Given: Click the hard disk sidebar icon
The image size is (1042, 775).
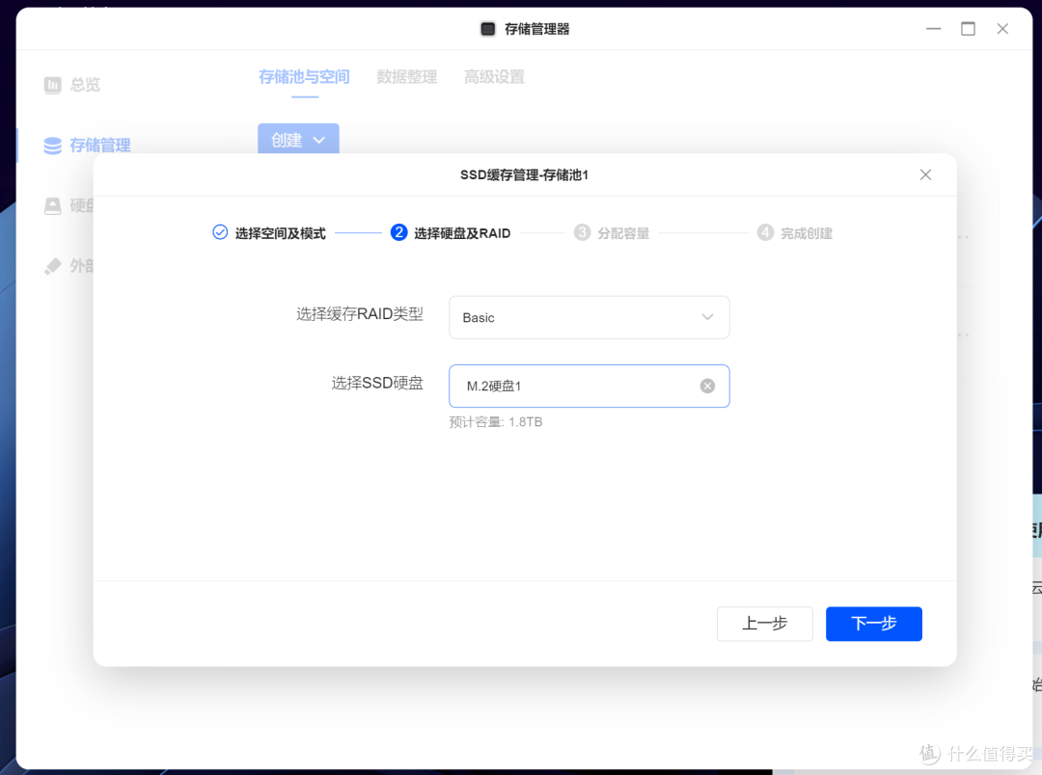Looking at the screenshot, I should click(52, 206).
